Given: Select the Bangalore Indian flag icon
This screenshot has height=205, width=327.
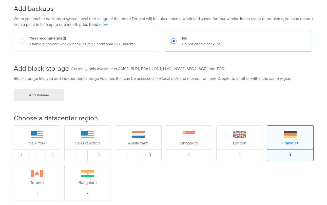Looking at the screenshot, I should click(x=88, y=174).
